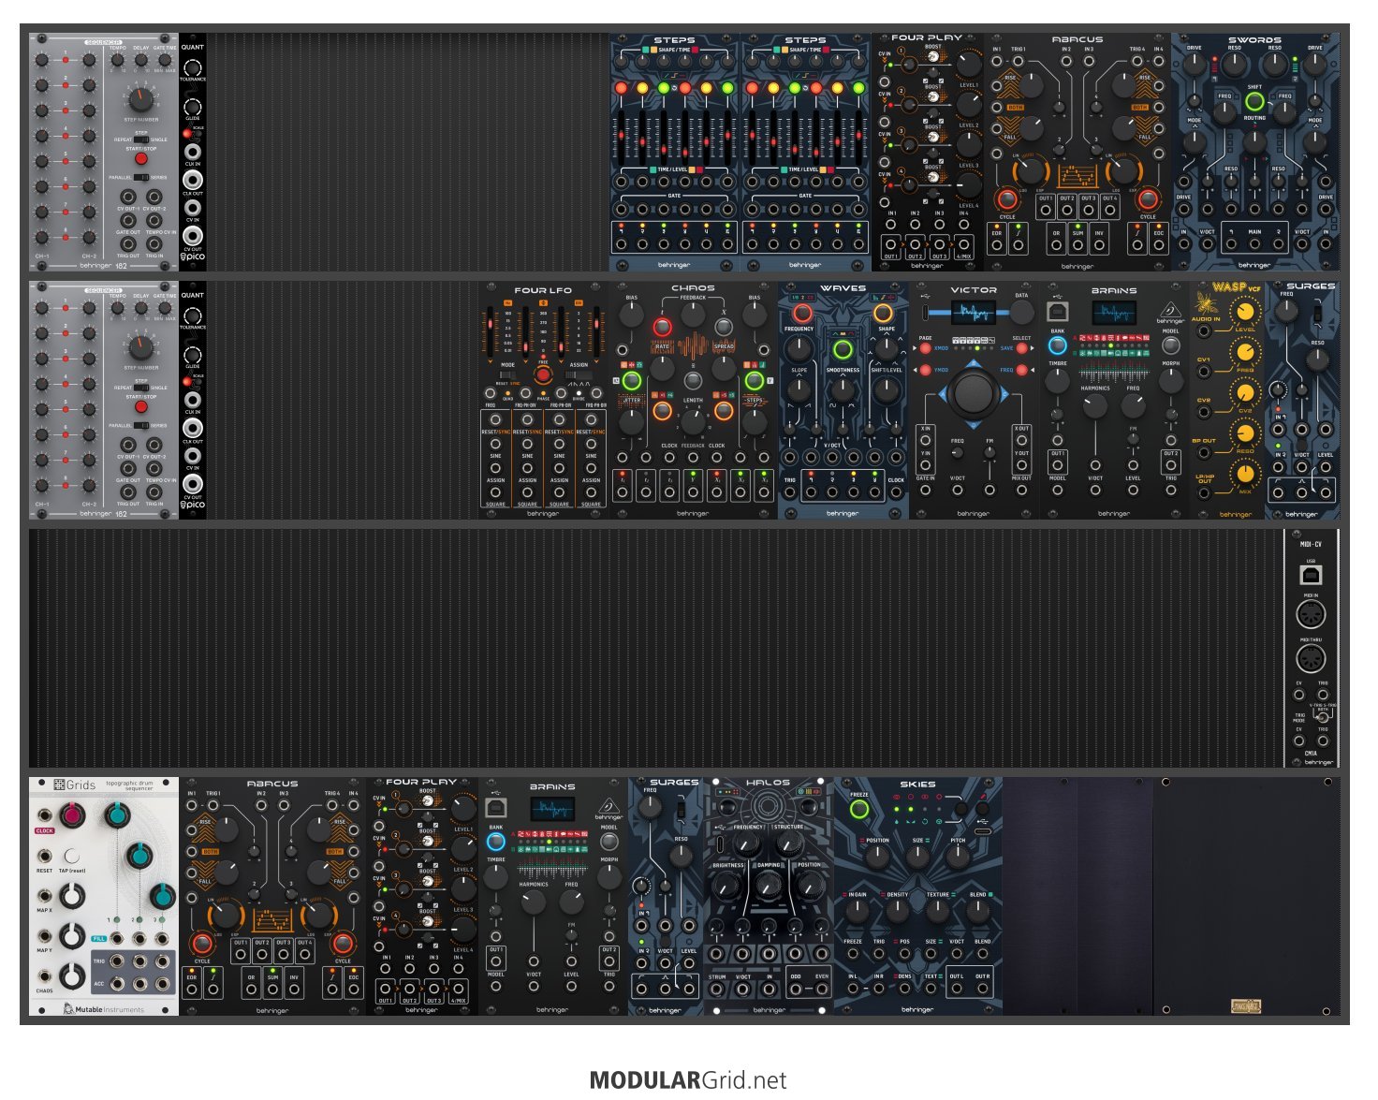The width and height of the screenshot is (1378, 1100).
Task: Click the Main output jack on Swords
Action: click(1254, 245)
